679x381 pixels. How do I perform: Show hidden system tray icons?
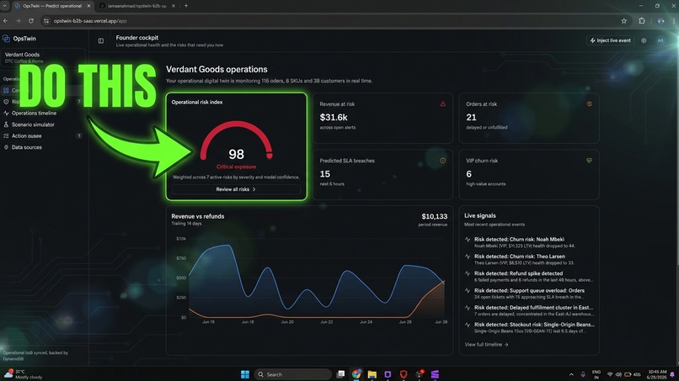pyautogui.click(x=571, y=374)
